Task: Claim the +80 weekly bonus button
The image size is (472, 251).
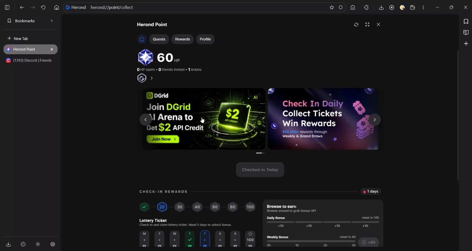Action: (x=369, y=242)
